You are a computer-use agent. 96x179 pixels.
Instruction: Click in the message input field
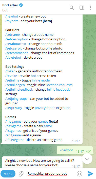coord(51,174)
